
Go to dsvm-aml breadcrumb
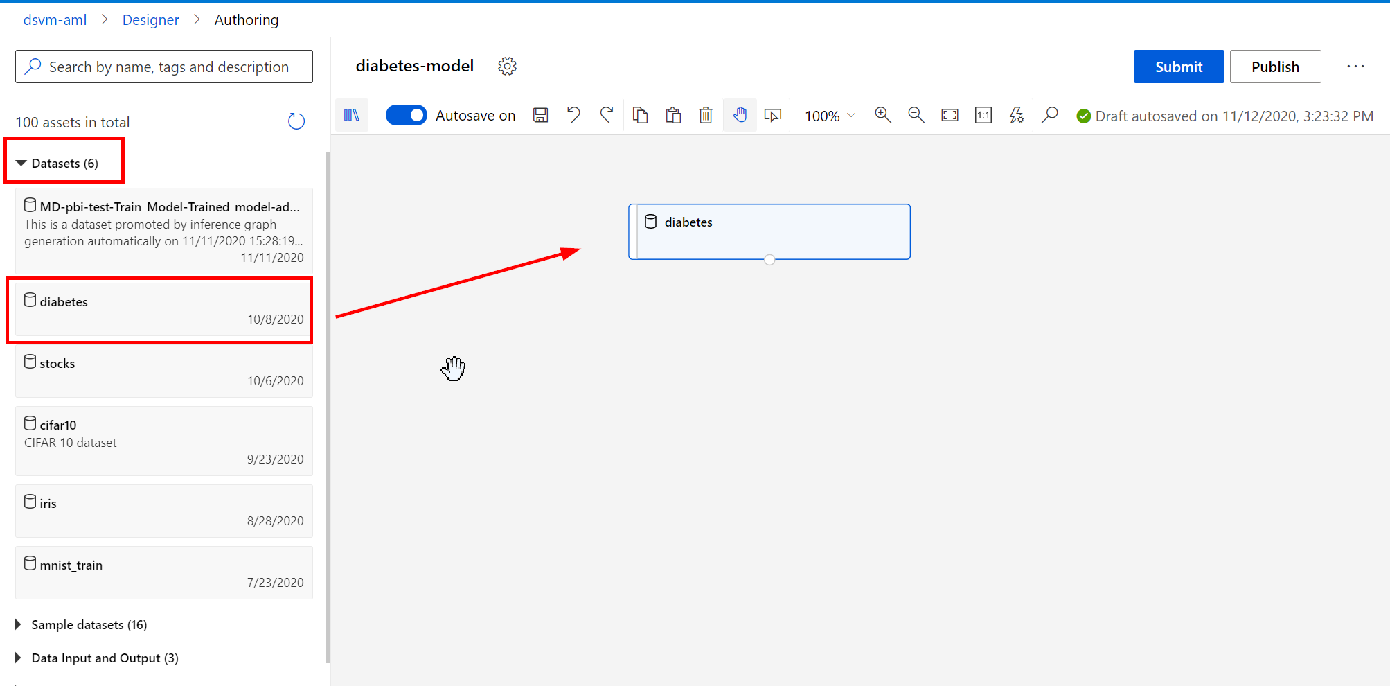point(55,20)
